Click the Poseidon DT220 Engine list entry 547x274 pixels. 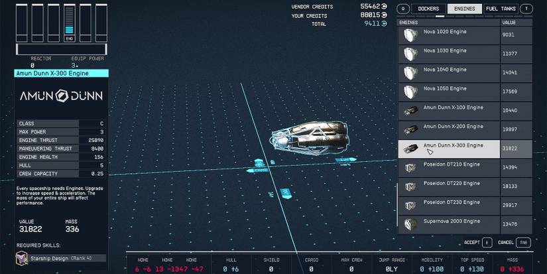click(449, 186)
